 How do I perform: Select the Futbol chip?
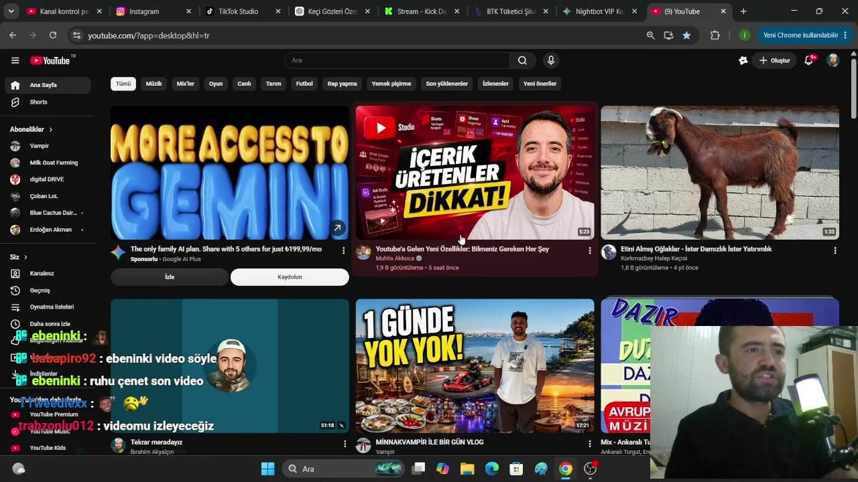(304, 84)
